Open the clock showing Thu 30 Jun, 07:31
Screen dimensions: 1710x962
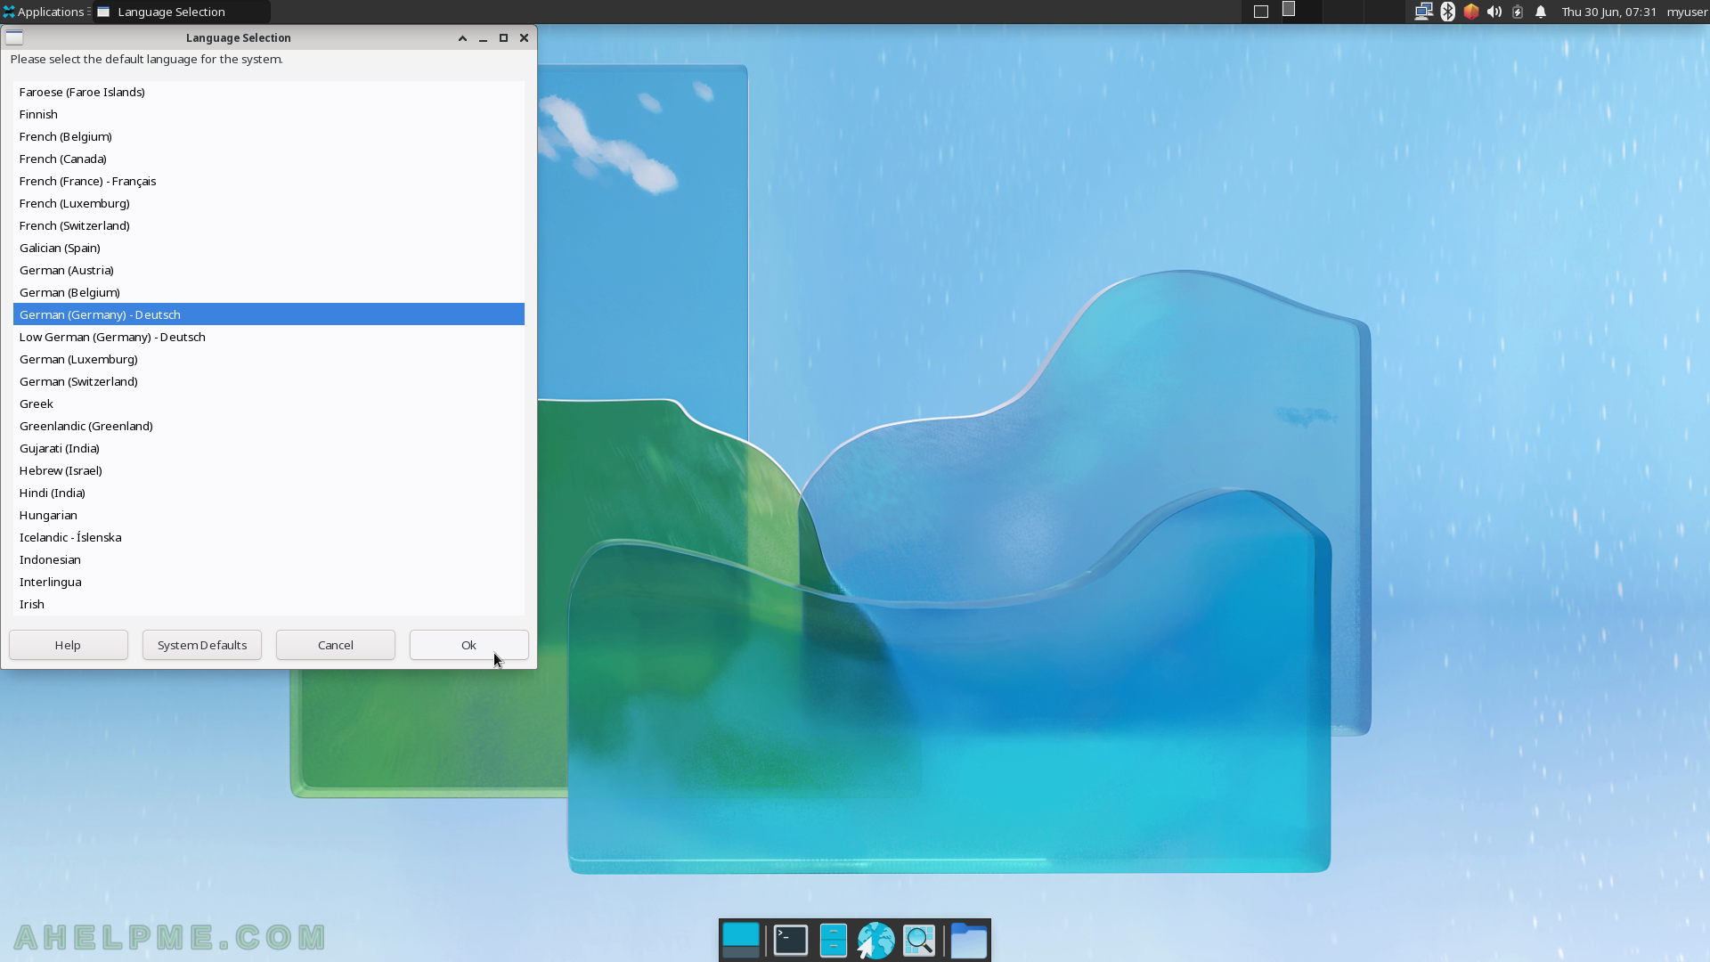click(x=1608, y=12)
